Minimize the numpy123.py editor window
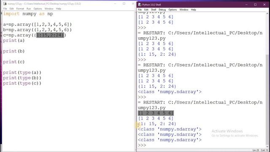 (x=115, y=4)
